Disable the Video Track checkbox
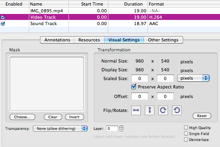This screenshot has height=147, width=220. point(3,17)
